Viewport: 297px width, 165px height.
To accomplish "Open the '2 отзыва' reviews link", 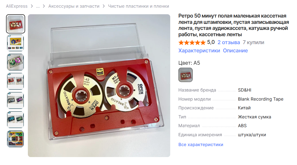I will coord(229,42).
